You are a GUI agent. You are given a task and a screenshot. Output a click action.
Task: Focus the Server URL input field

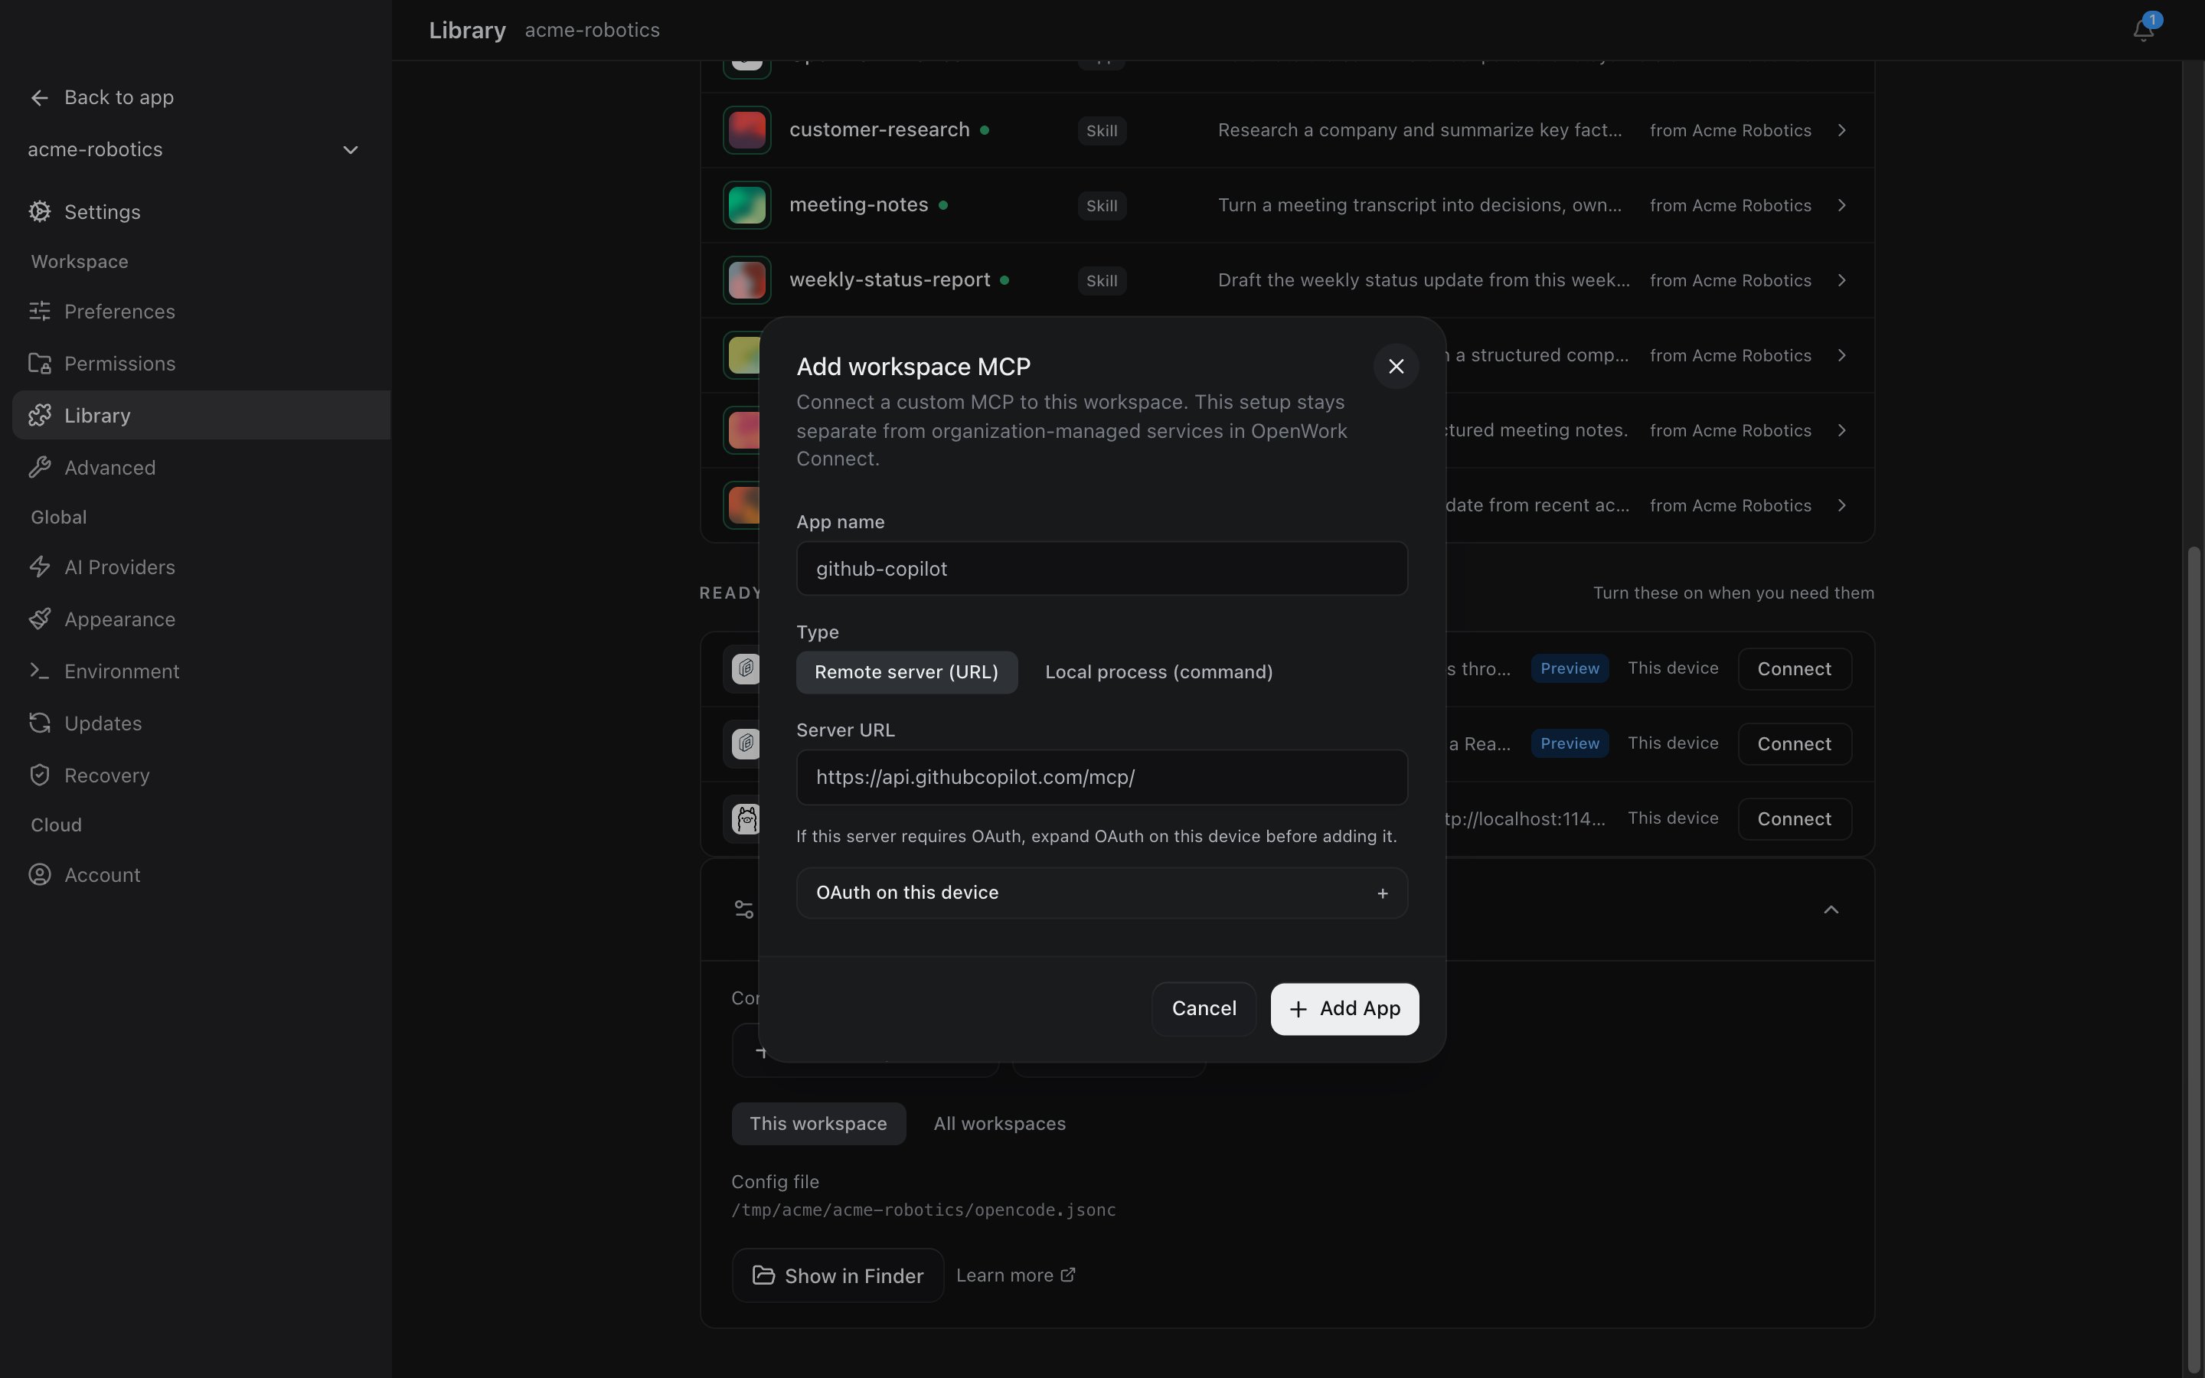[x=1102, y=777]
